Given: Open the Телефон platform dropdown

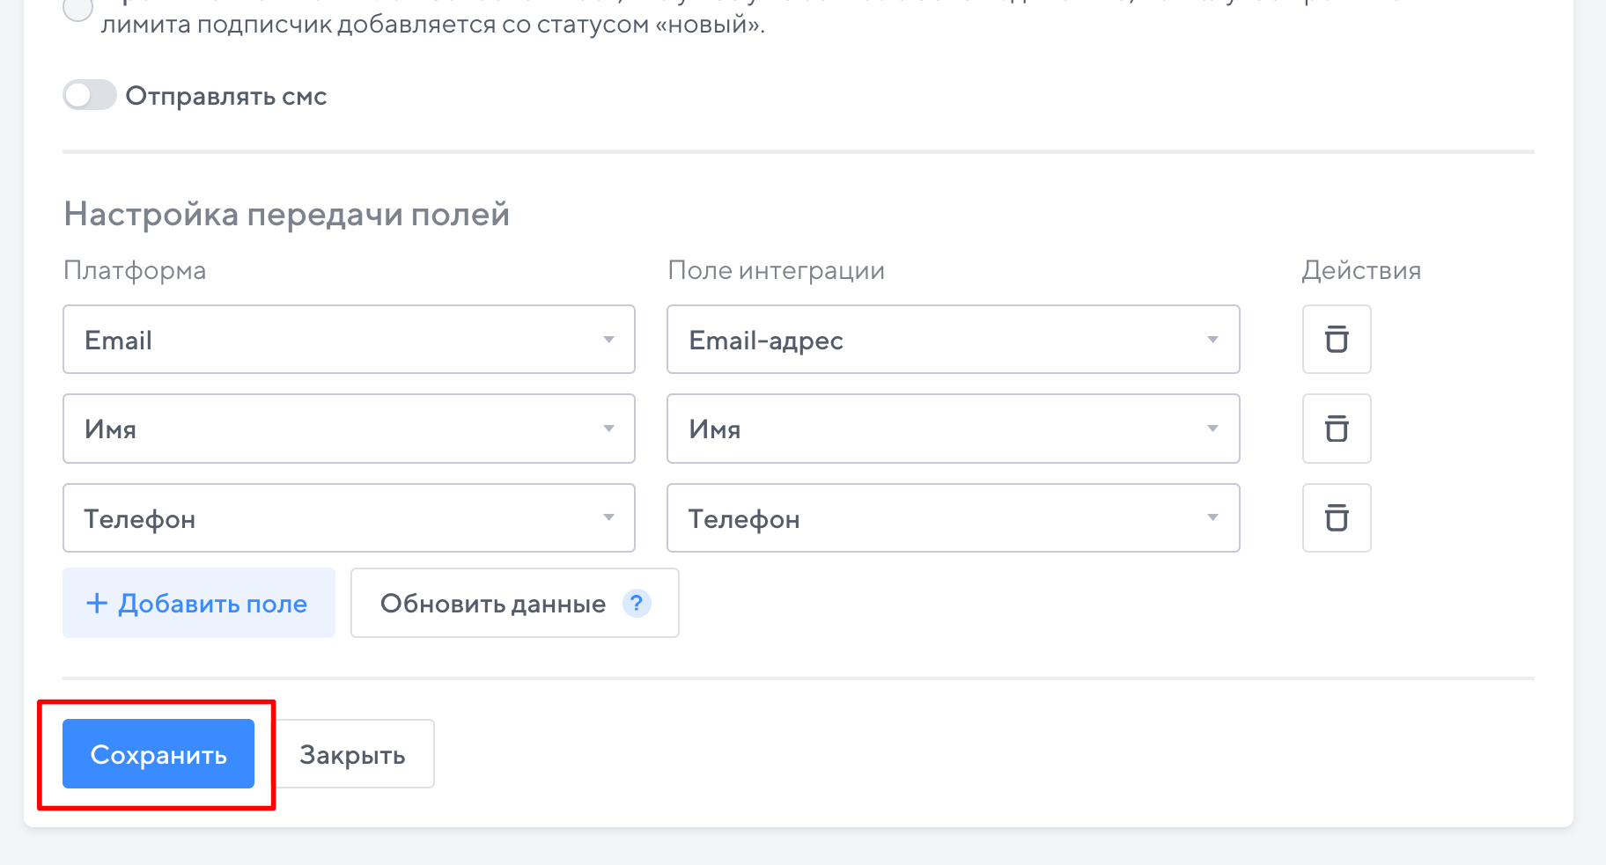Looking at the screenshot, I should [349, 518].
